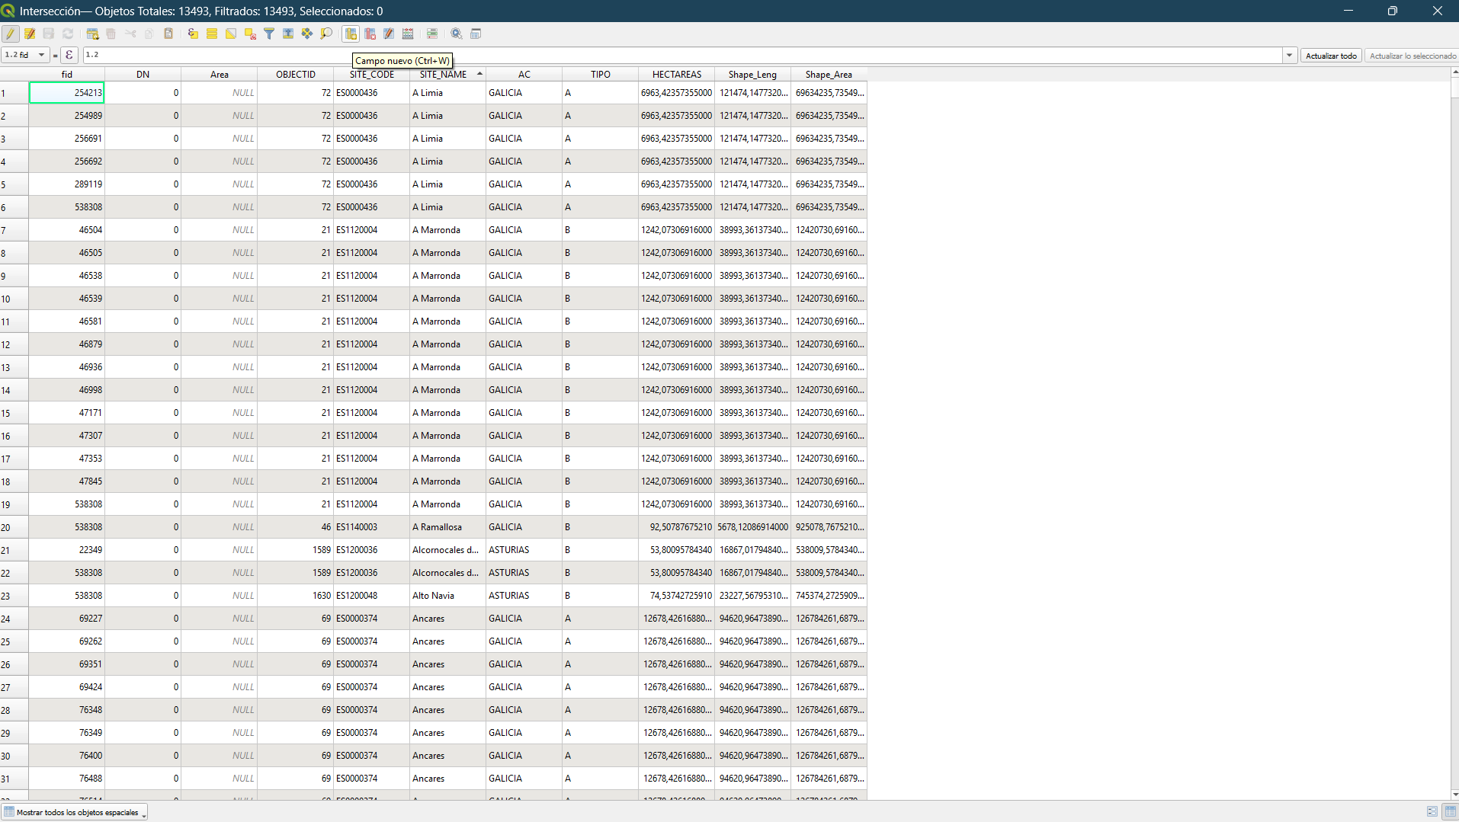
Task: Click the Select All features icon
Action: [x=212, y=34]
